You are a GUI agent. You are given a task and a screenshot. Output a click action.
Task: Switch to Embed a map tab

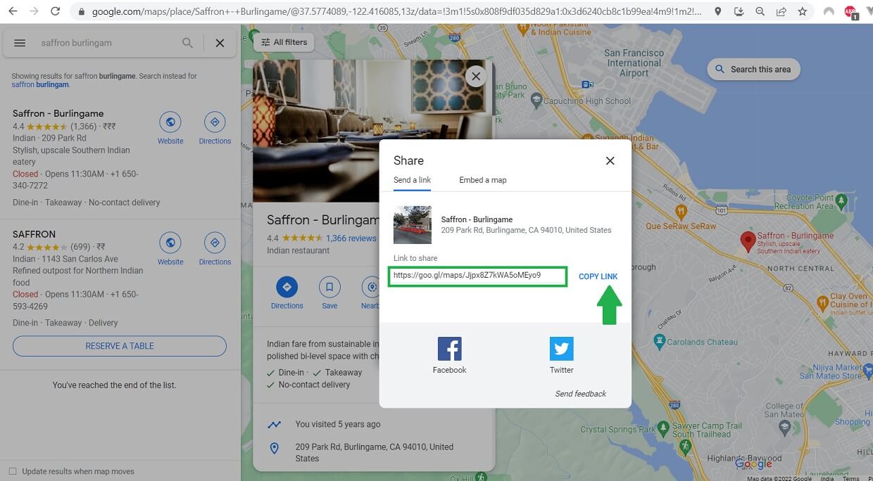[483, 180]
